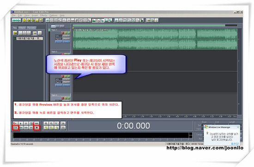Open the File menu
The width and height of the screenshot is (254, 167).
pos(13,15)
